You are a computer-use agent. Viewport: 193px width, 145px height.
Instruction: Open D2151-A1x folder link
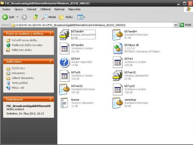[x=18, y=68]
